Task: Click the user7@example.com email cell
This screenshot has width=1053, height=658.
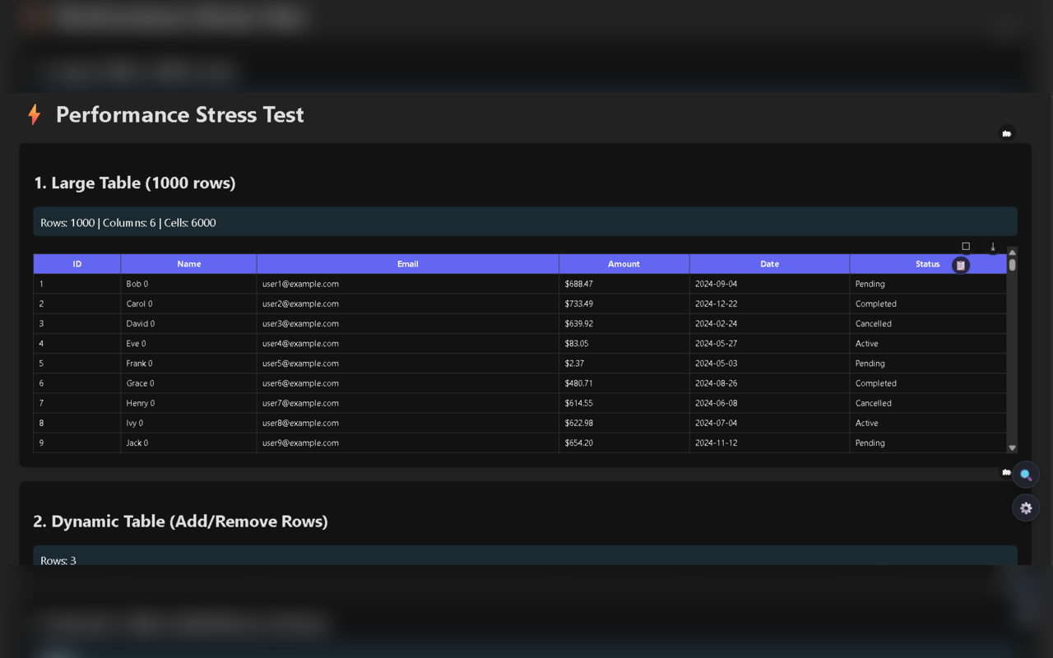Action: tap(408, 403)
